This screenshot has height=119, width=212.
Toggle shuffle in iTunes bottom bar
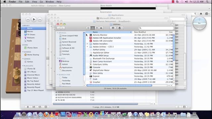pyautogui.click(x=34, y=107)
